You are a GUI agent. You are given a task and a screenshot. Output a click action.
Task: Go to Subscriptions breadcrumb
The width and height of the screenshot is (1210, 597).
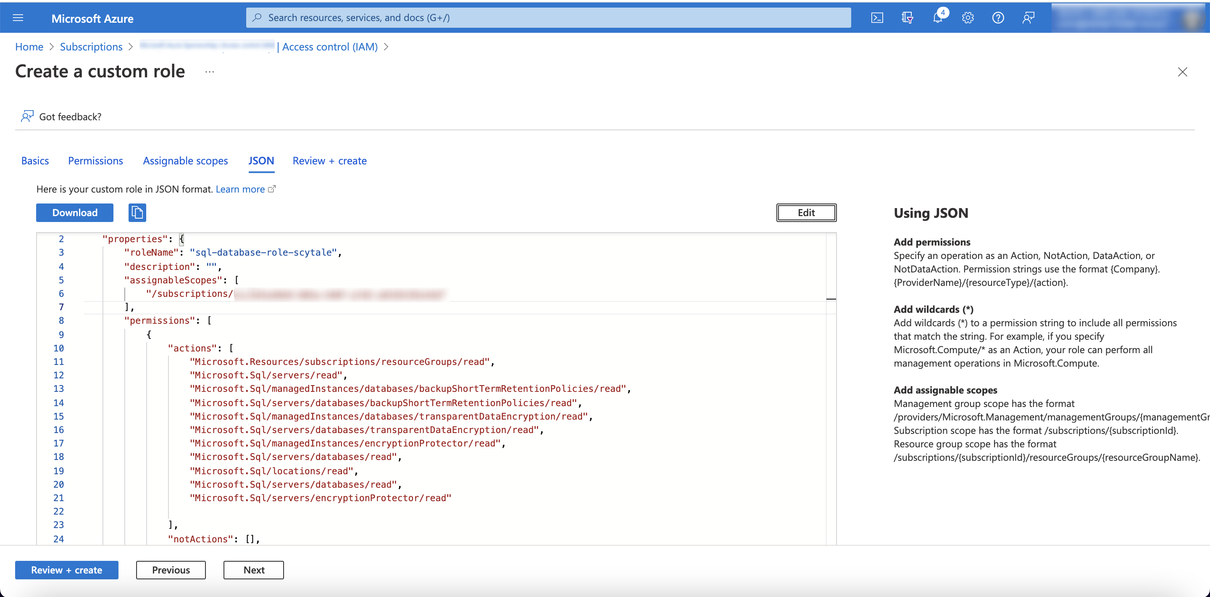(x=91, y=47)
